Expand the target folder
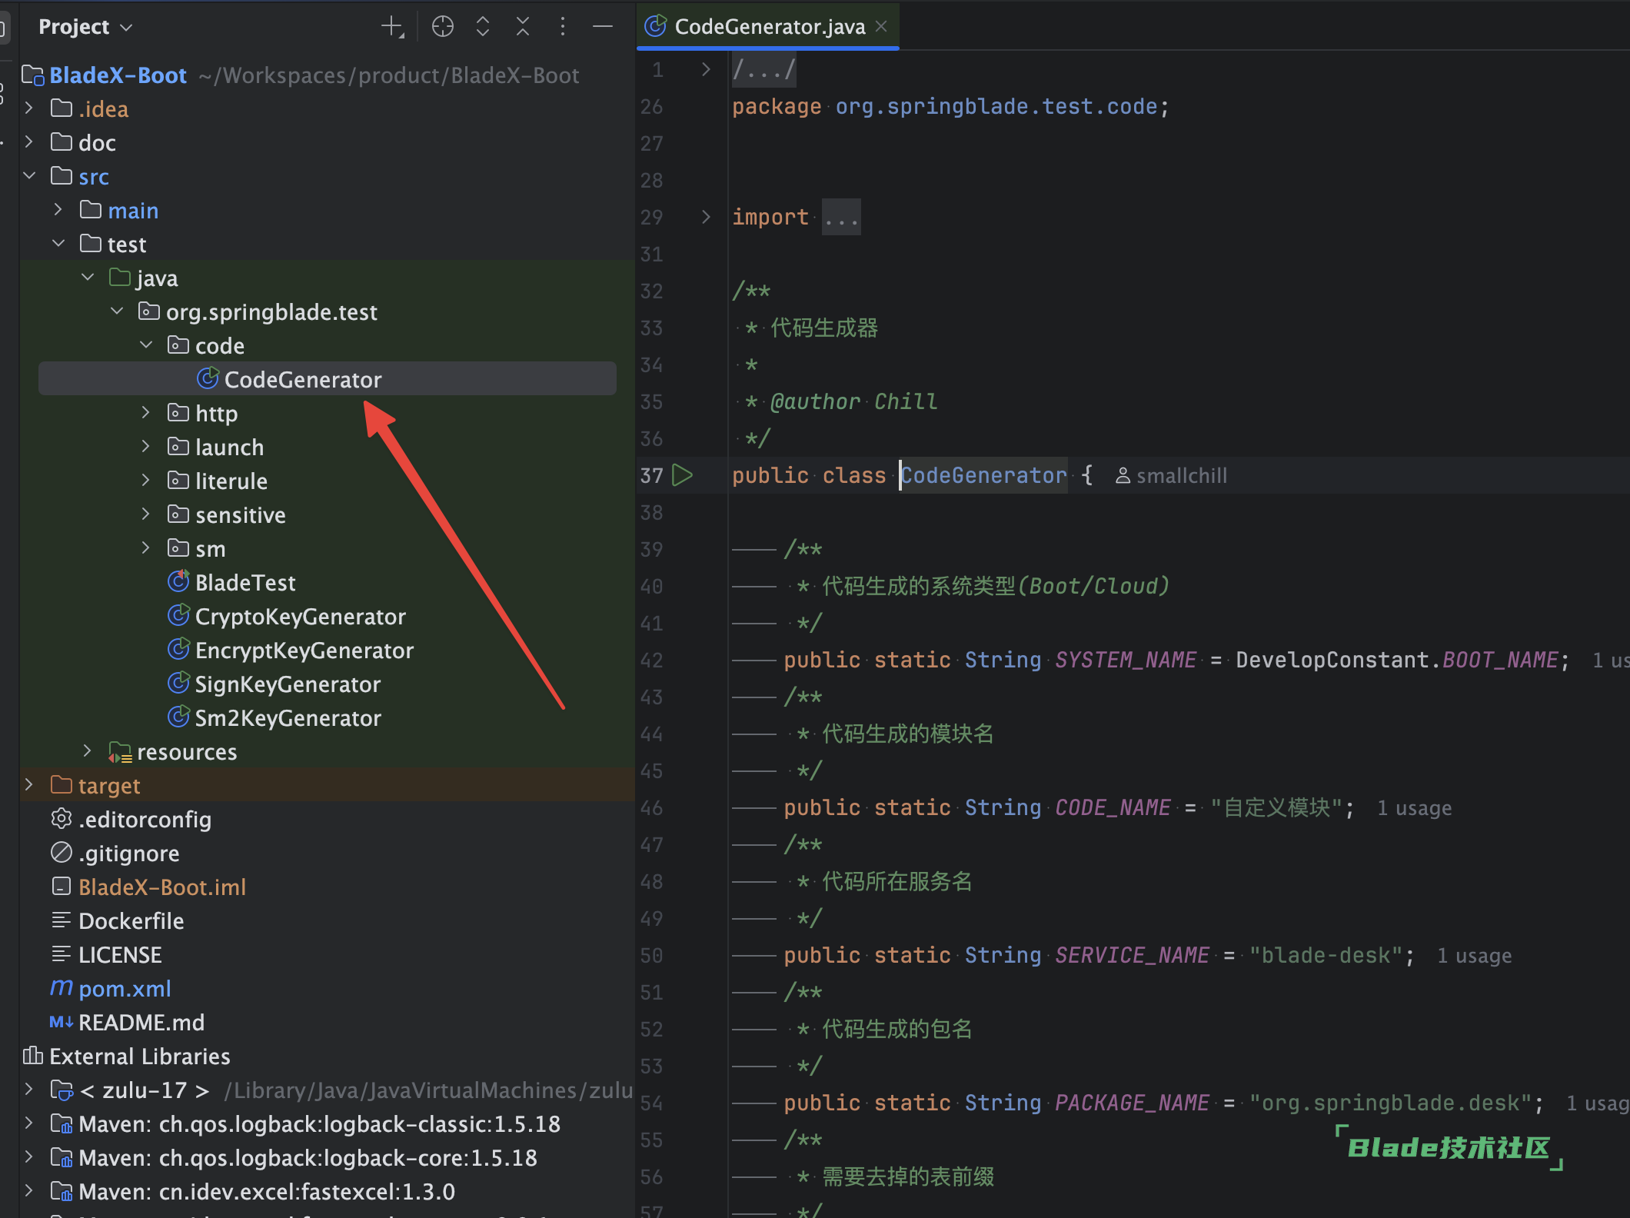Image resolution: width=1630 pixels, height=1218 pixels. (30, 785)
